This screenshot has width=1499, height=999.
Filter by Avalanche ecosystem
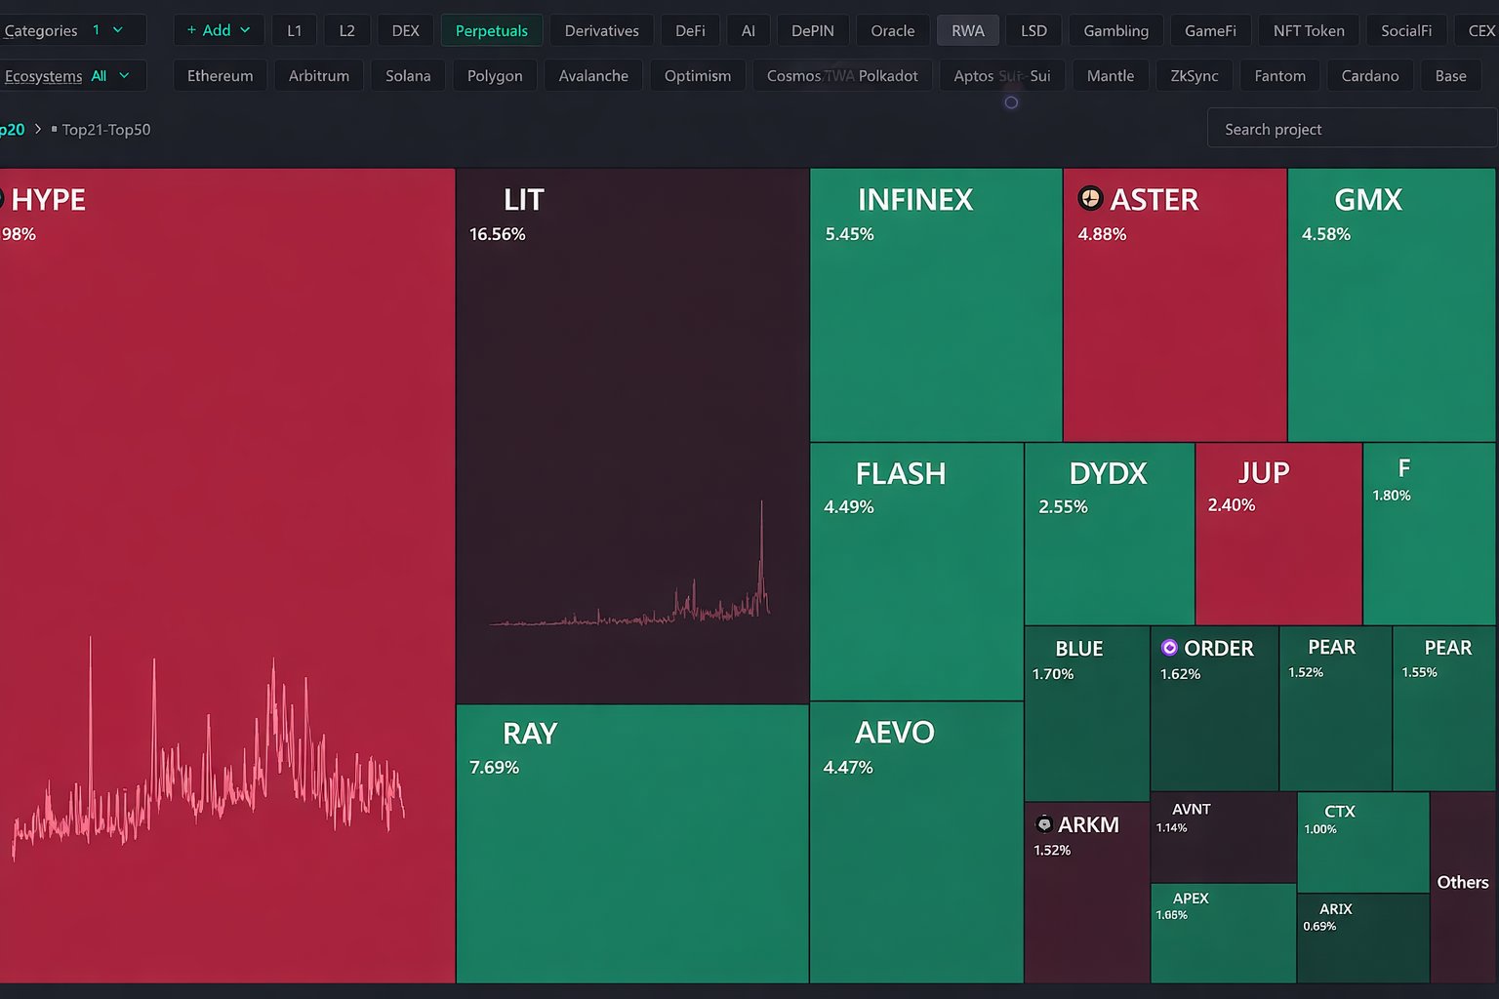[593, 75]
